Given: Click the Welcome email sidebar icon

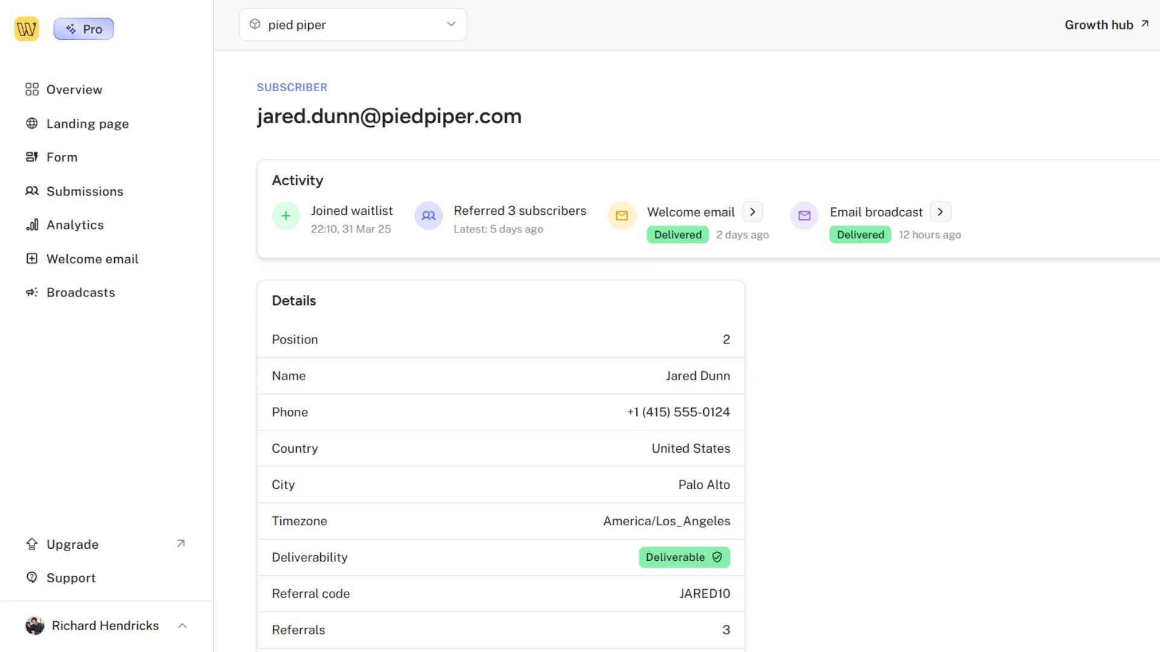Looking at the screenshot, I should (x=32, y=258).
